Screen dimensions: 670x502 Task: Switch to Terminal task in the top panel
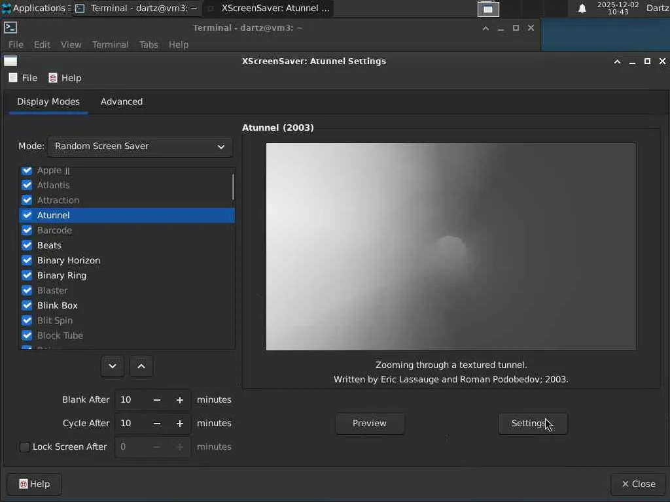(136, 8)
